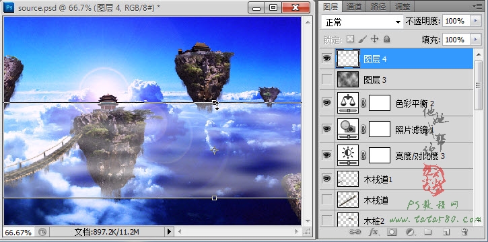Create a new layer
This screenshot has height=242, width=488.
click(x=446, y=232)
